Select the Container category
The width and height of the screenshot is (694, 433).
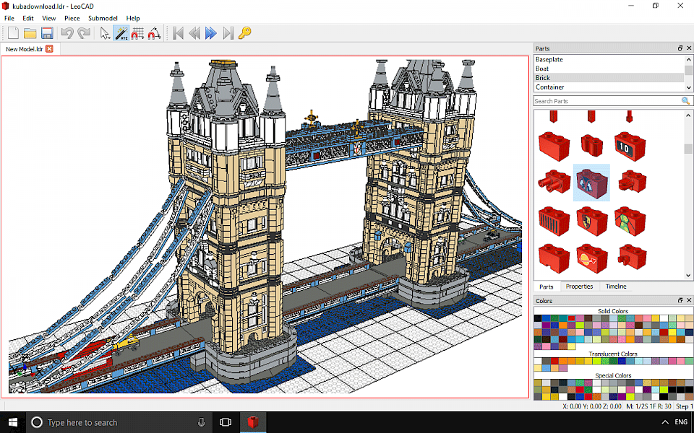[x=609, y=87]
